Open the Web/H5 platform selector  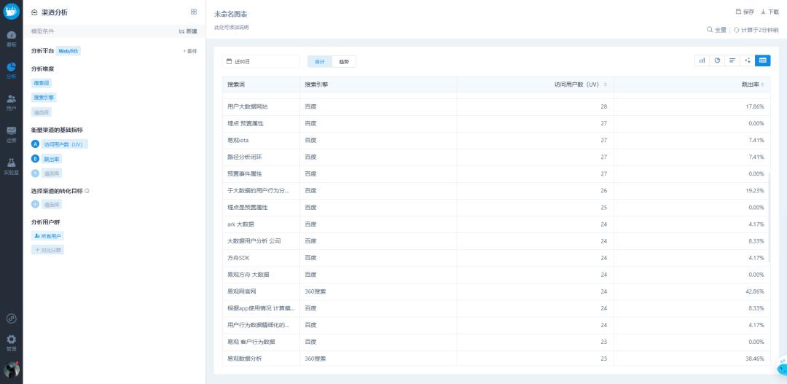[x=68, y=51]
